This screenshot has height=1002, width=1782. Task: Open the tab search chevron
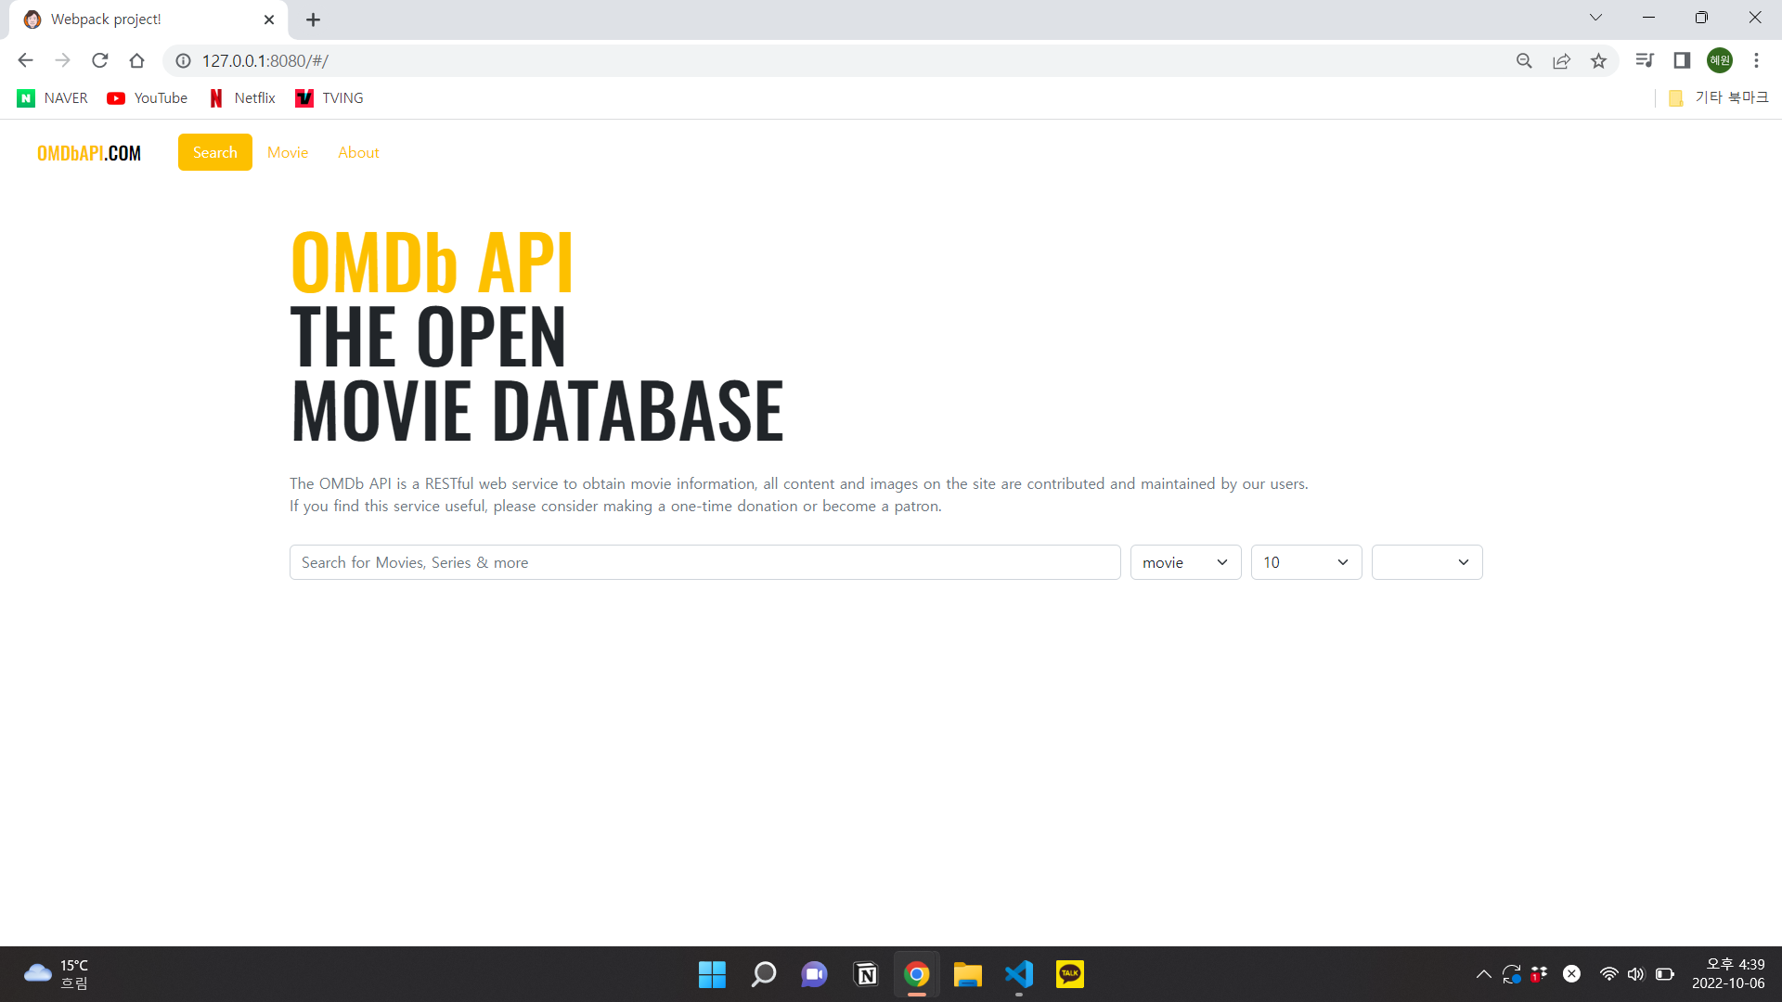point(1595,18)
